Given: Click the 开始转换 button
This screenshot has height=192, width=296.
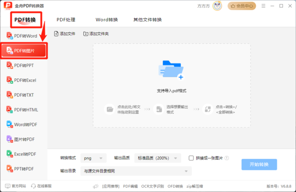Looking at the screenshot, I should [259, 164].
